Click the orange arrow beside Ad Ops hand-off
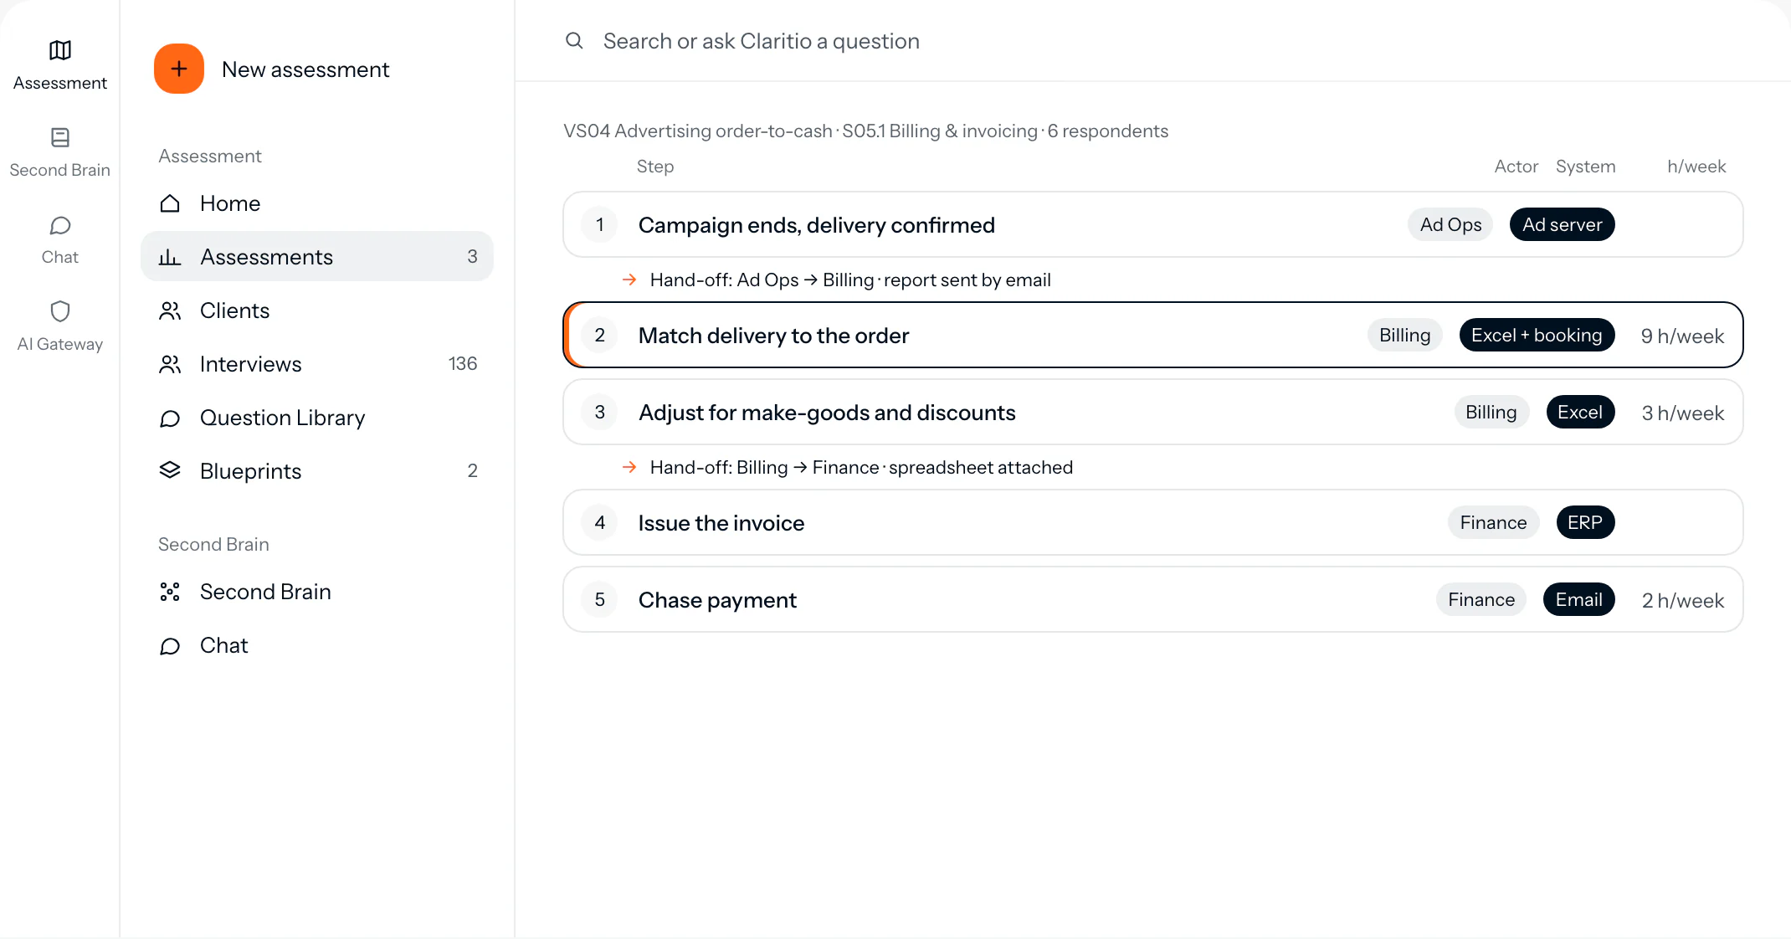 point(629,280)
